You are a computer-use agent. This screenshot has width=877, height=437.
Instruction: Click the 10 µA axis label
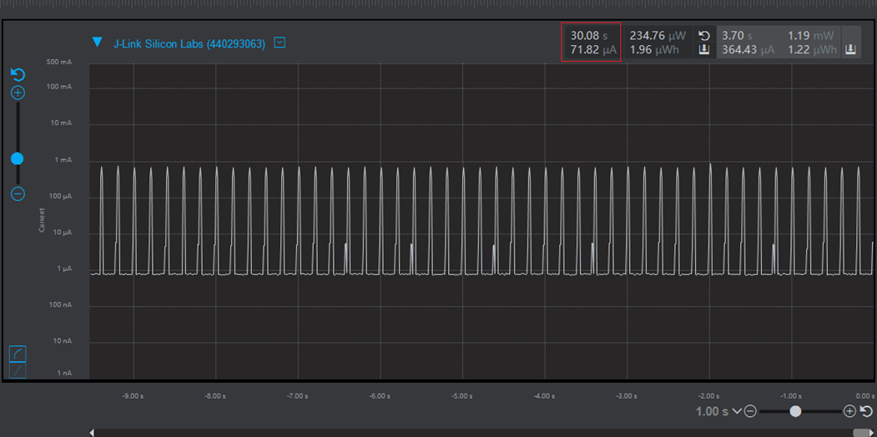61,233
